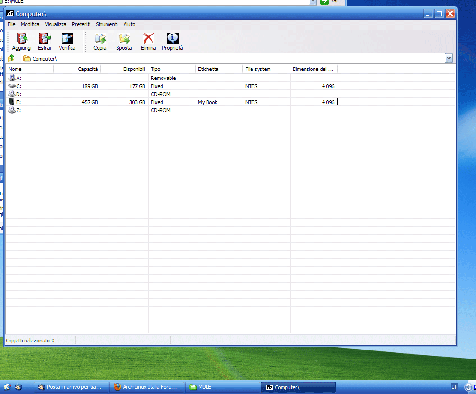Expand the Computer\ address dropdown arrow
This screenshot has width=476, height=394.
click(x=449, y=59)
